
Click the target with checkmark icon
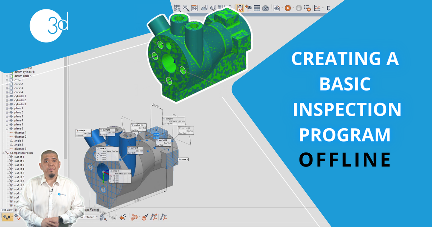tap(145, 217)
